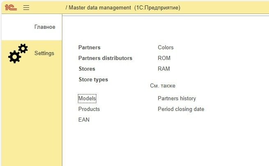Viewport: 269px width, 166px height.
Task: Open the Colors catalog
Action: [166, 47]
